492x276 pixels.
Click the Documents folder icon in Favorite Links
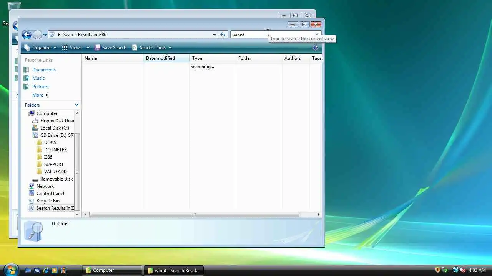coord(27,70)
